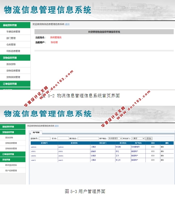Viewport: 175px width, 199px height.
Task: Collapse the 系统管理 section header
Action: pyautogui.click(x=13, y=160)
